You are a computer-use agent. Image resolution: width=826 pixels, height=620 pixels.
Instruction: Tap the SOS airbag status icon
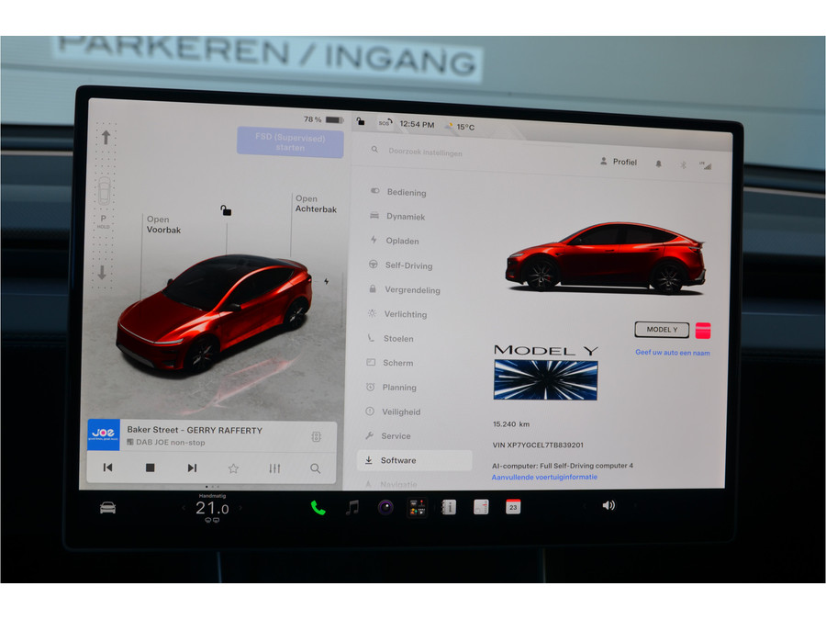click(385, 123)
